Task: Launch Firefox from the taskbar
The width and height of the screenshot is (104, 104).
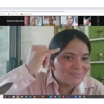Action: pyautogui.click(x=43, y=97)
